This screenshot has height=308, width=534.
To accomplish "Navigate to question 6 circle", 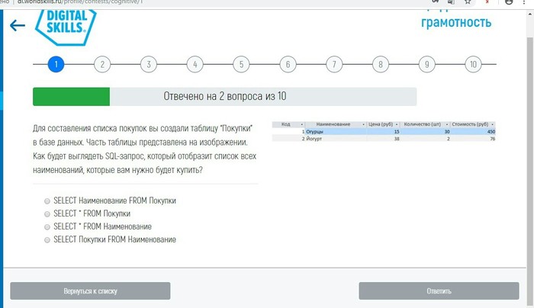I will 288,64.
